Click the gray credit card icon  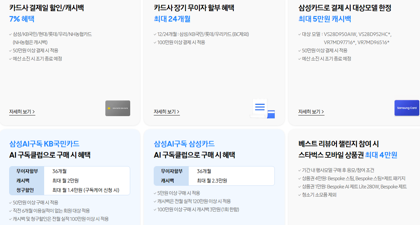pos(118,108)
